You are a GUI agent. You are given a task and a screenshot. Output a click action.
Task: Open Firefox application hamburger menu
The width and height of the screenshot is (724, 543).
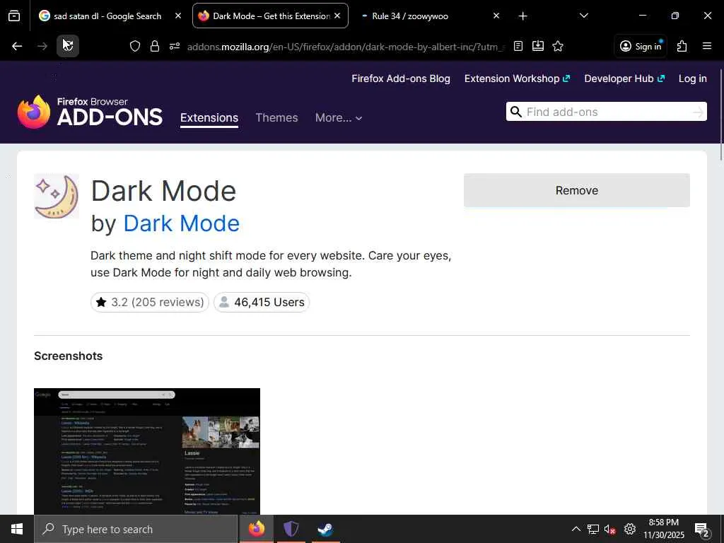click(x=707, y=46)
